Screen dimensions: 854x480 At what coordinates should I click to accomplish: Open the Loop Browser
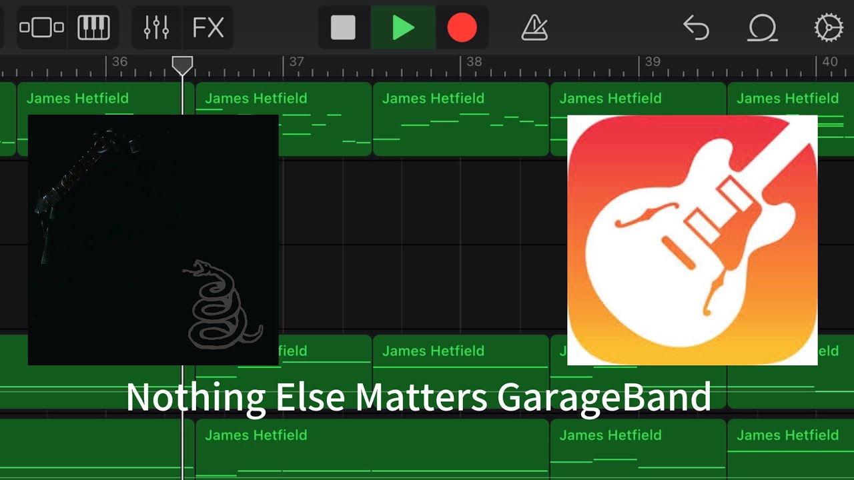tap(762, 28)
